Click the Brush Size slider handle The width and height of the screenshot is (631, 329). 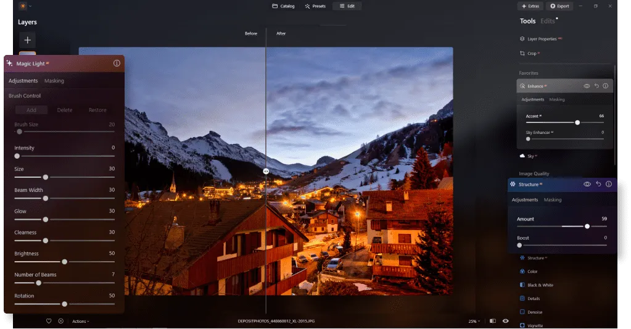[19, 131]
